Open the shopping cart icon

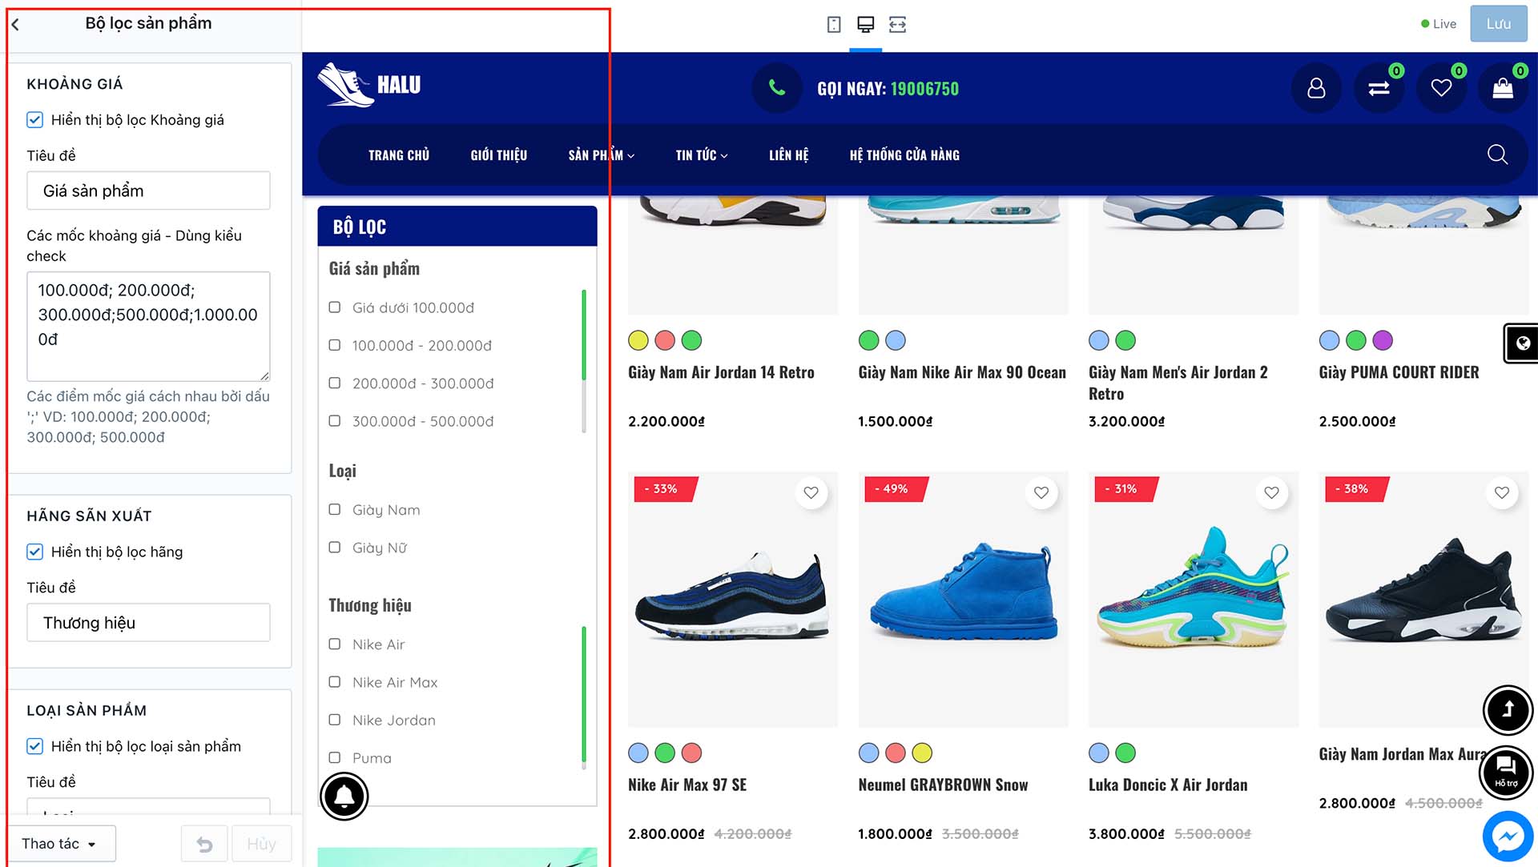click(x=1503, y=88)
